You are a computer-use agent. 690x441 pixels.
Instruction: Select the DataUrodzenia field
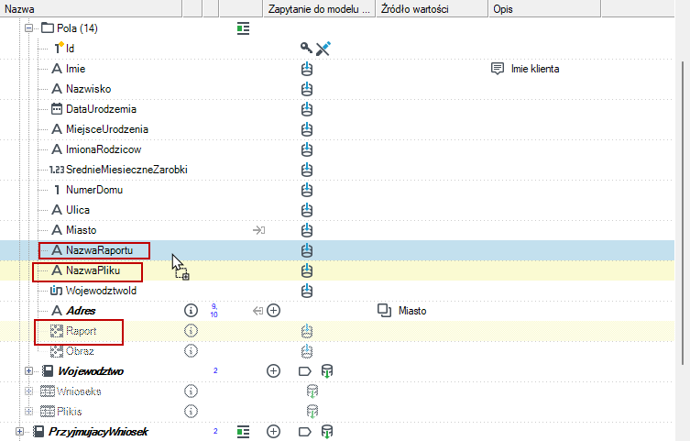101,109
